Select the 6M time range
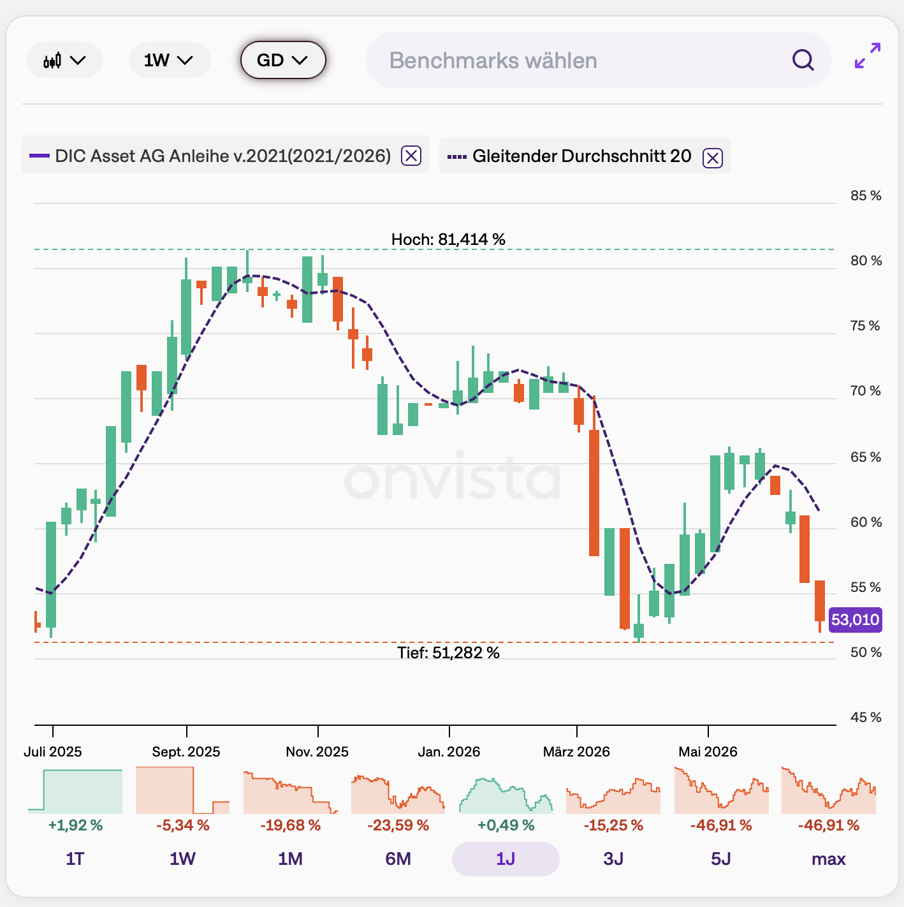Image resolution: width=904 pixels, height=907 pixels. tap(398, 859)
